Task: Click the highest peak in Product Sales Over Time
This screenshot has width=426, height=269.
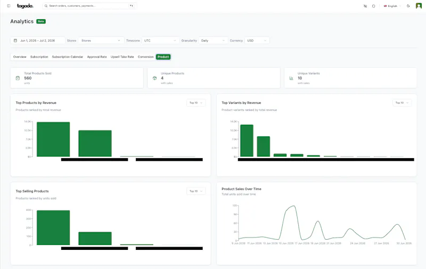Action: (294, 206)
